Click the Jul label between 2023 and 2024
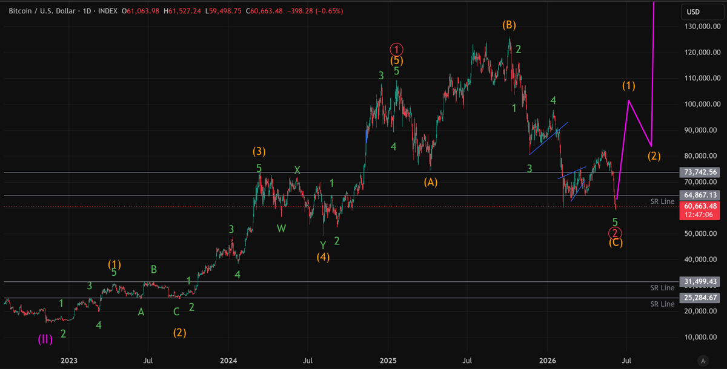Screen dimensions: 727x369 [148, 361]
